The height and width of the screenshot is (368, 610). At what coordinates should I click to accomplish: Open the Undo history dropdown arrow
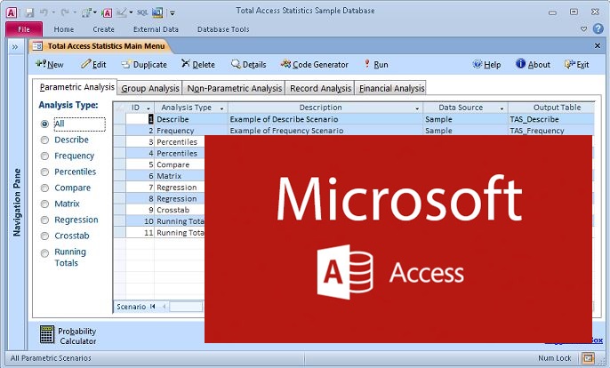53,12
